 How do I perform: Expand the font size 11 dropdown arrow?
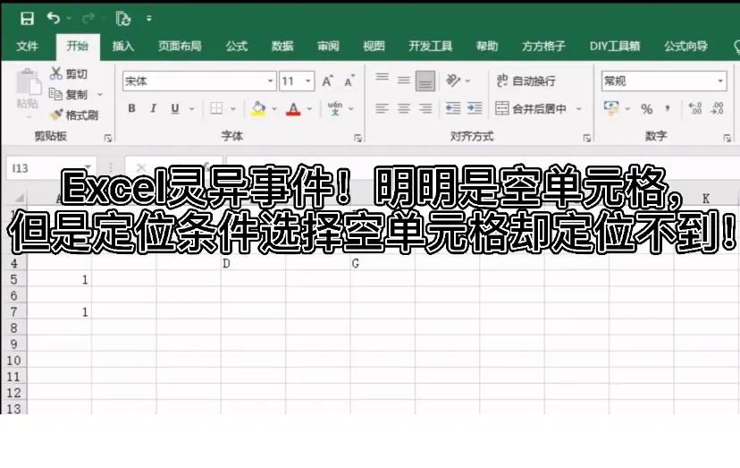pyautogui.click(x=308, y=81)
